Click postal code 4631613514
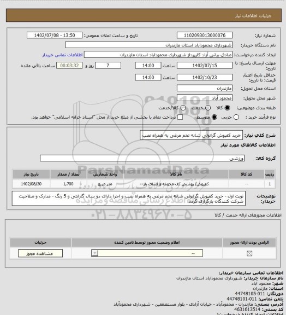286x315 pixels. pos(247,310)
